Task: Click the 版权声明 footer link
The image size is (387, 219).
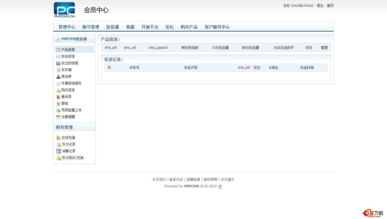Action: tap(210, 180)
